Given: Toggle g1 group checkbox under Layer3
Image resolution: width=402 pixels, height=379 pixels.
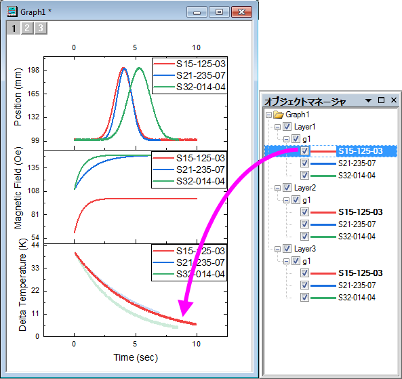Looking at the screenshot, I should pos(296,261).
